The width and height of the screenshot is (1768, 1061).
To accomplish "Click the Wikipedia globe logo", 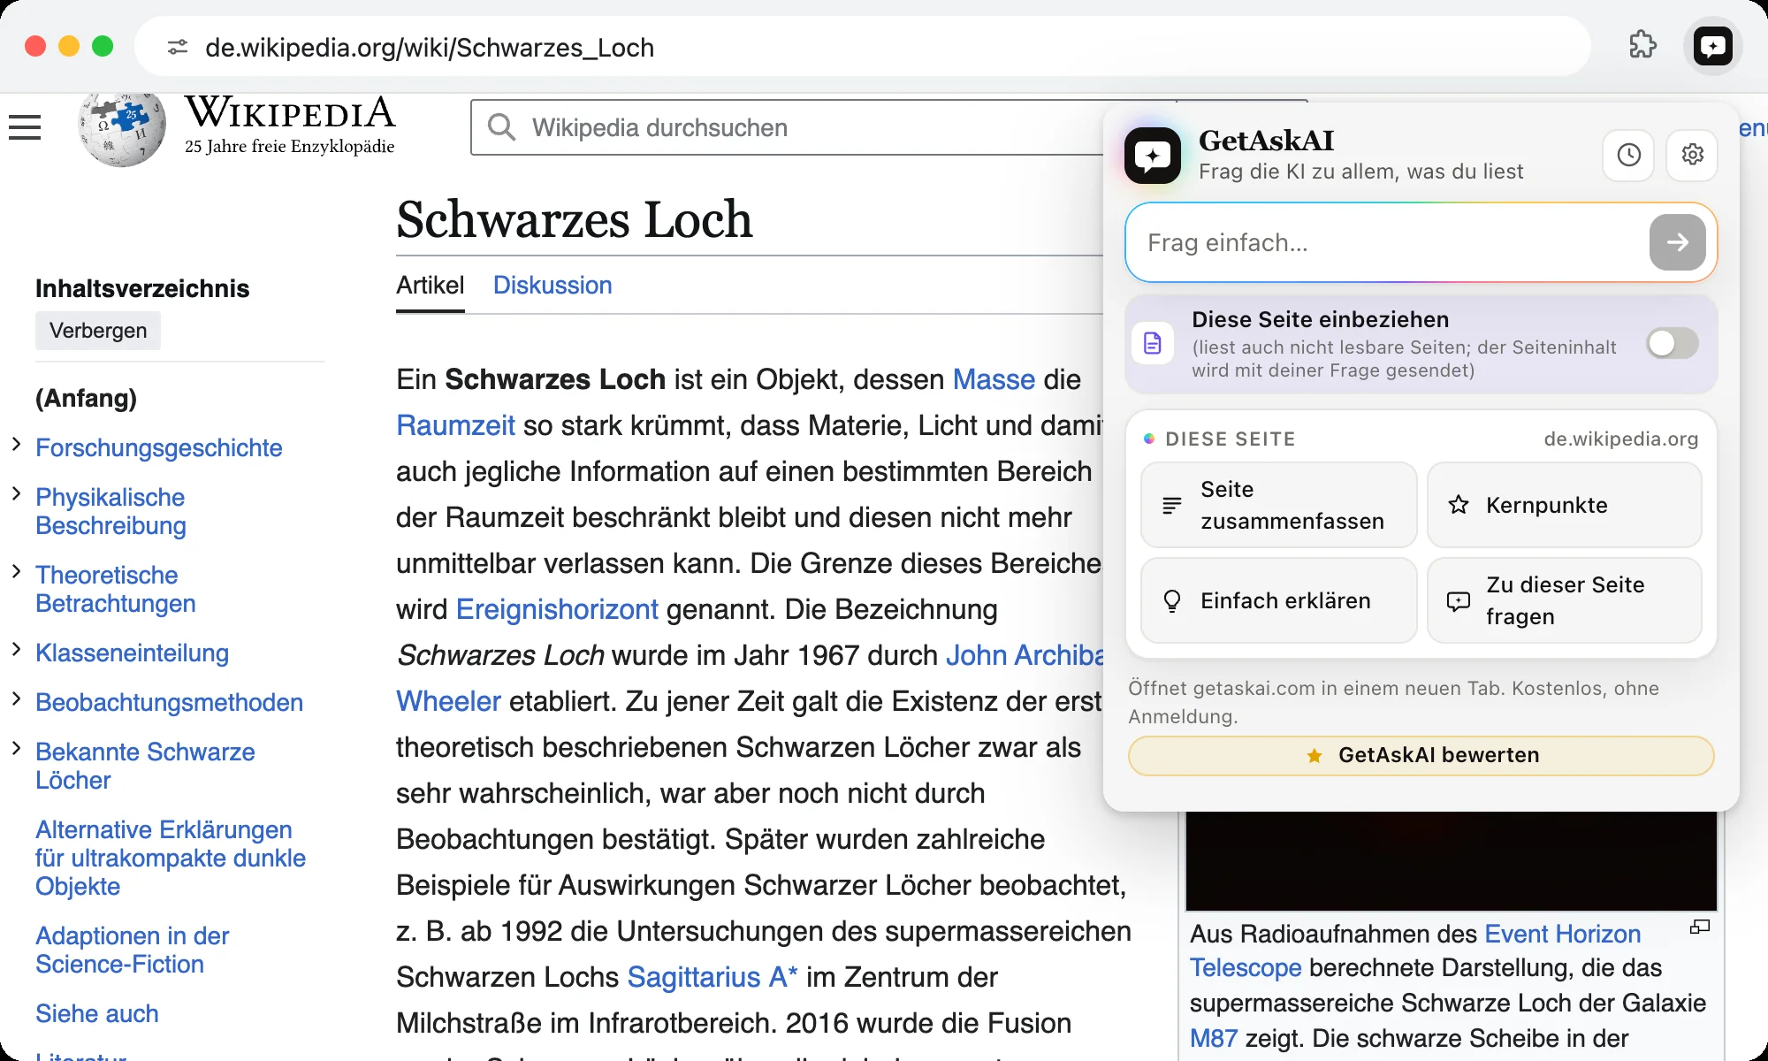I will pos(122,129).
